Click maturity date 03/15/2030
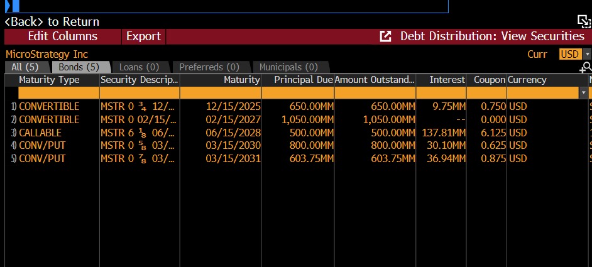Viewport: 592px width, 267px height. [233, 145]
